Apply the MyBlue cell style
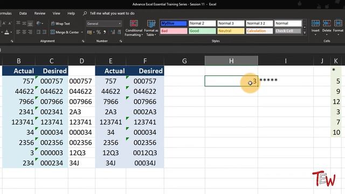 (x=174, y=23)
